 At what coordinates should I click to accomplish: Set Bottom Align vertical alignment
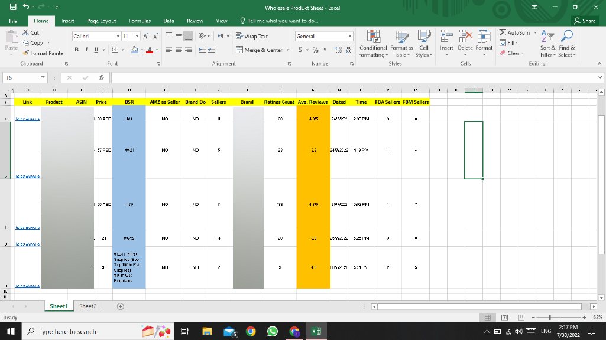tap(188, 36)
